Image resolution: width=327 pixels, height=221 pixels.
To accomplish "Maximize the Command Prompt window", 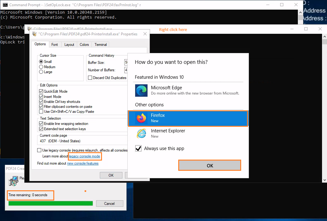I will click(x=282, y=5).
